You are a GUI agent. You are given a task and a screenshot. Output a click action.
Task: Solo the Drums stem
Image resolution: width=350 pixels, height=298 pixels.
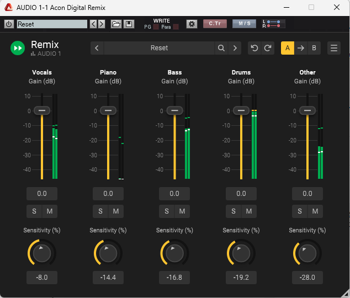point(234,211)
